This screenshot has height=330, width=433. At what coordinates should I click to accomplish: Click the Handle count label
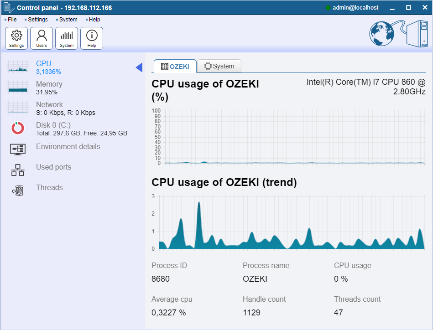264,299
